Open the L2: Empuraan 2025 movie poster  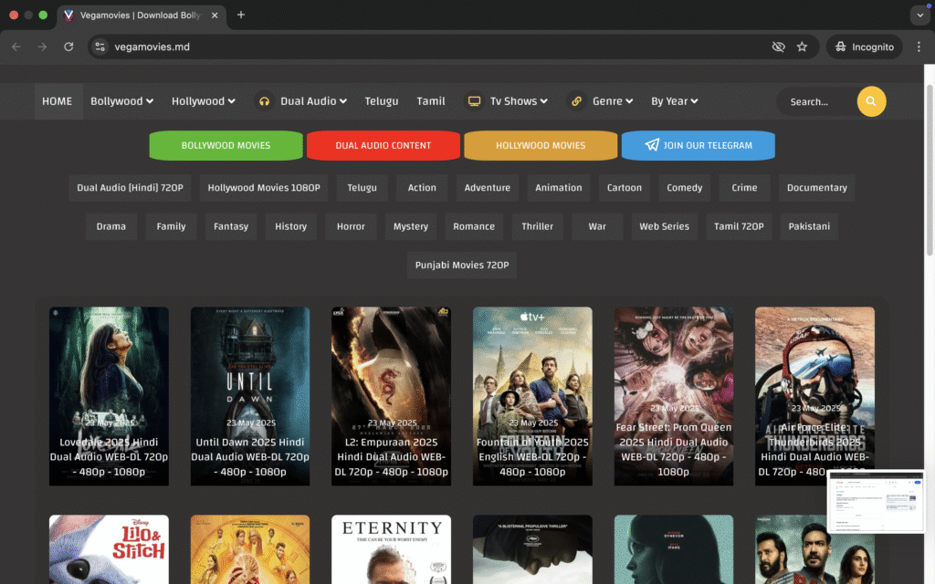391,396
